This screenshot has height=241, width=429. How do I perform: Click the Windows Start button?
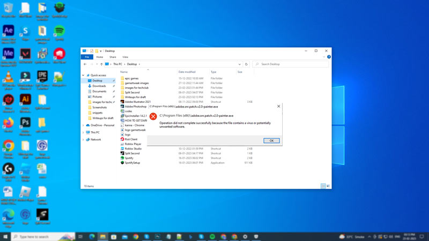point(5,236)
